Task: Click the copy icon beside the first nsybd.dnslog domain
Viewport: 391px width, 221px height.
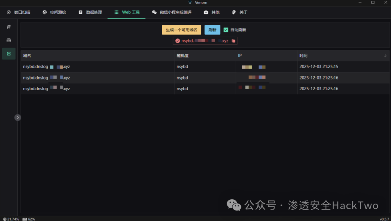Action: (51, 66)
